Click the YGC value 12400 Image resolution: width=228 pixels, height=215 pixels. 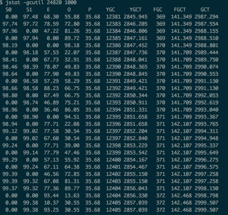113,159
